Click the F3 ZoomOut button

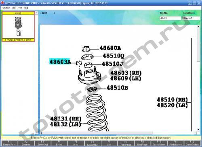(42, 143)
